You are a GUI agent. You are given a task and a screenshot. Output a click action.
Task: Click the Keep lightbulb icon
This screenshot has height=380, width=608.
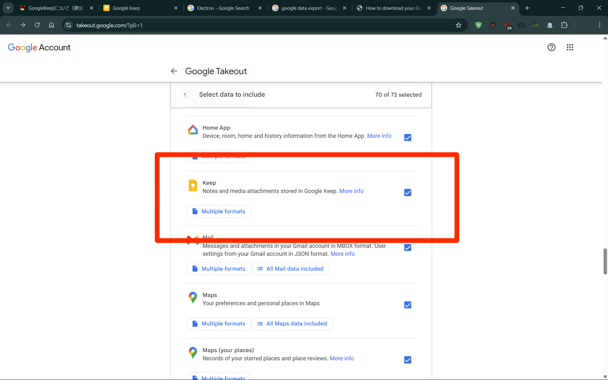193,185
